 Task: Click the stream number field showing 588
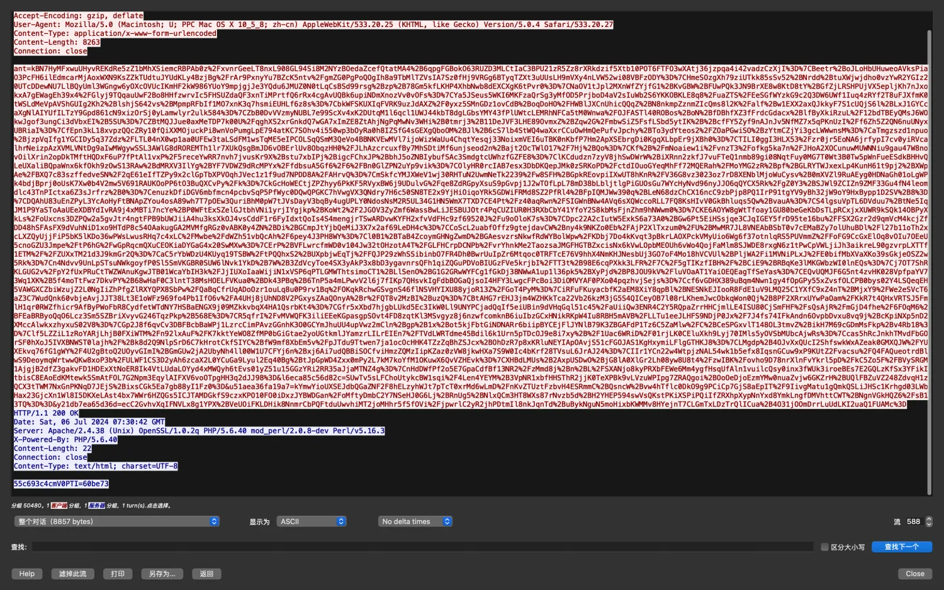[913, 521]
